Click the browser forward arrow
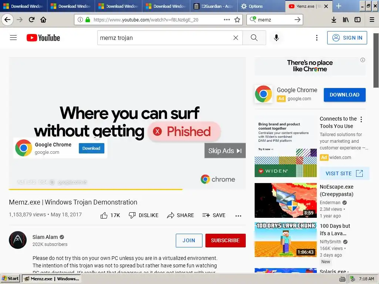This screenshot has height=284, width=379. click(20, 20)
